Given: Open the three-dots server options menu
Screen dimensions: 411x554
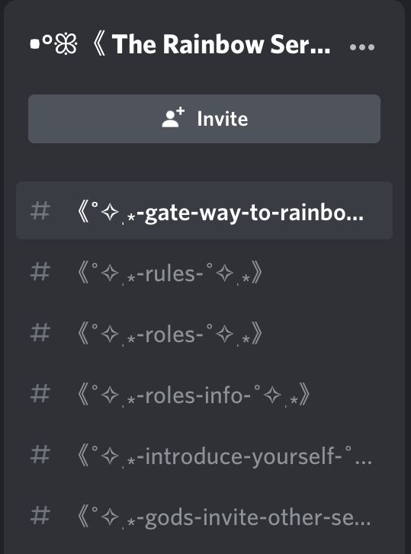Looking at the screenshot, I should (362, 47).
